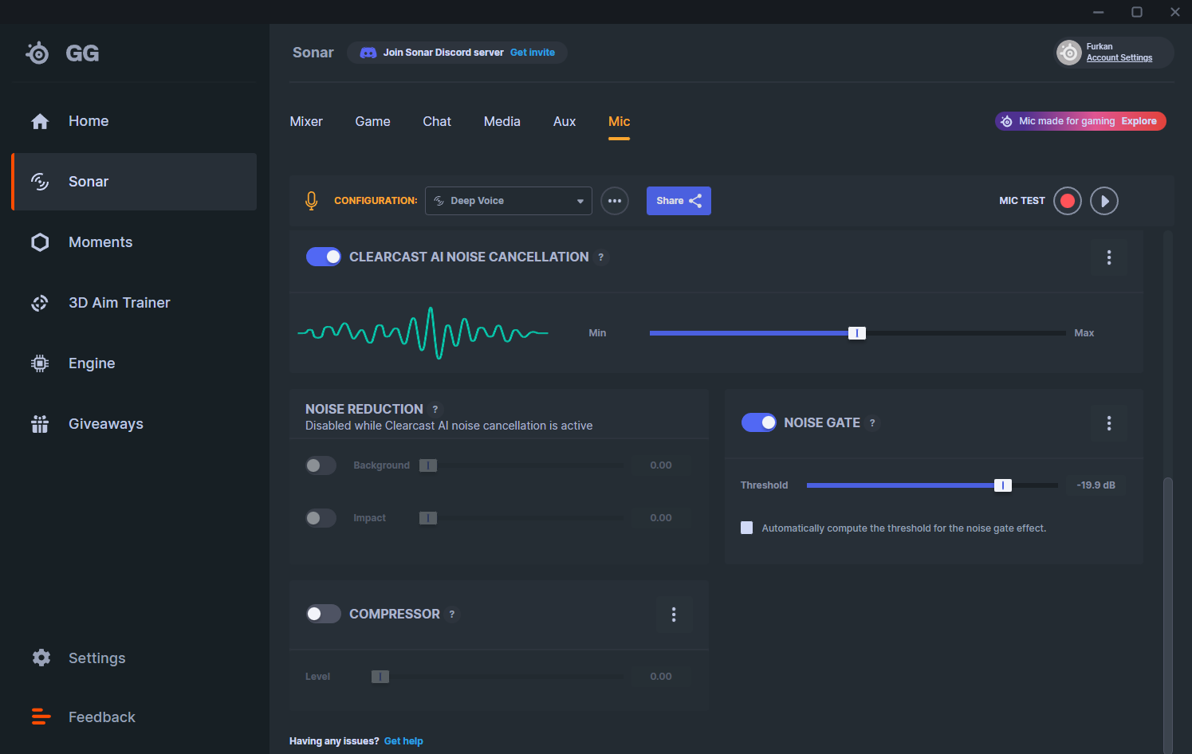This screenshot has width=1192, height=754.
Task: Click the Get help link
Action: pos(403,741)
